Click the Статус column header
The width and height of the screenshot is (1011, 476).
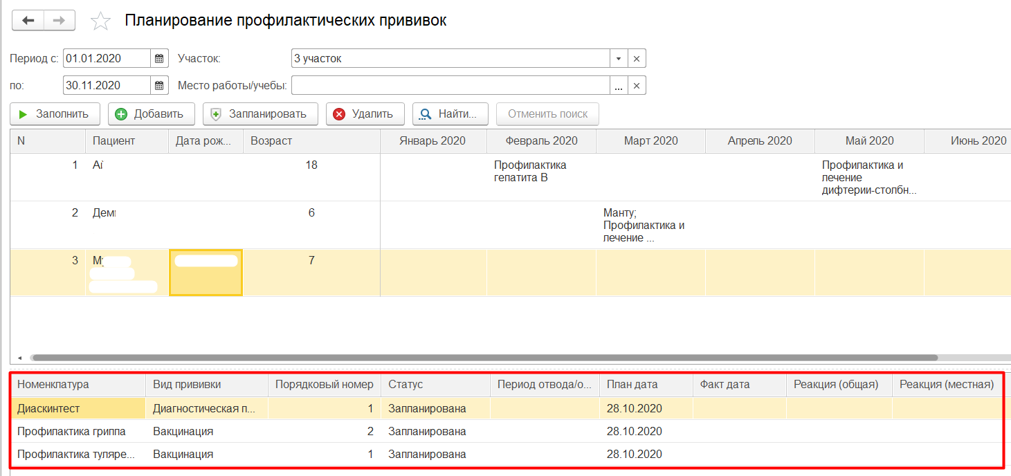pos(406,385)
